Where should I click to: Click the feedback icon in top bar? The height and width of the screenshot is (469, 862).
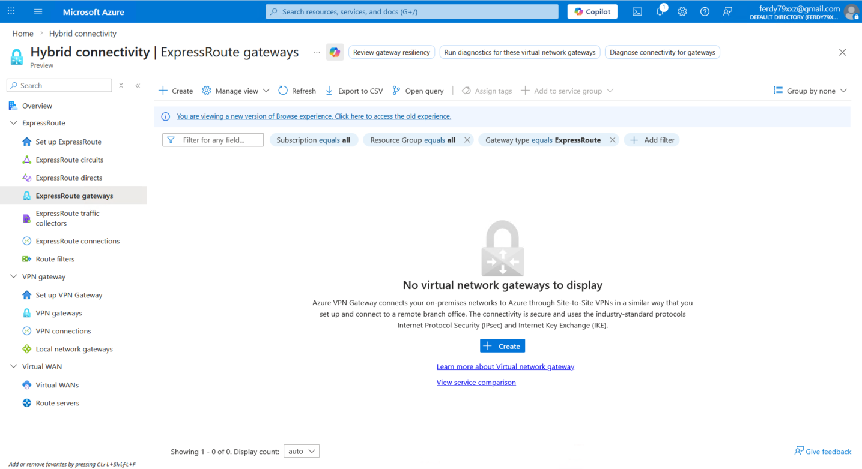click(x=727, y=11)
